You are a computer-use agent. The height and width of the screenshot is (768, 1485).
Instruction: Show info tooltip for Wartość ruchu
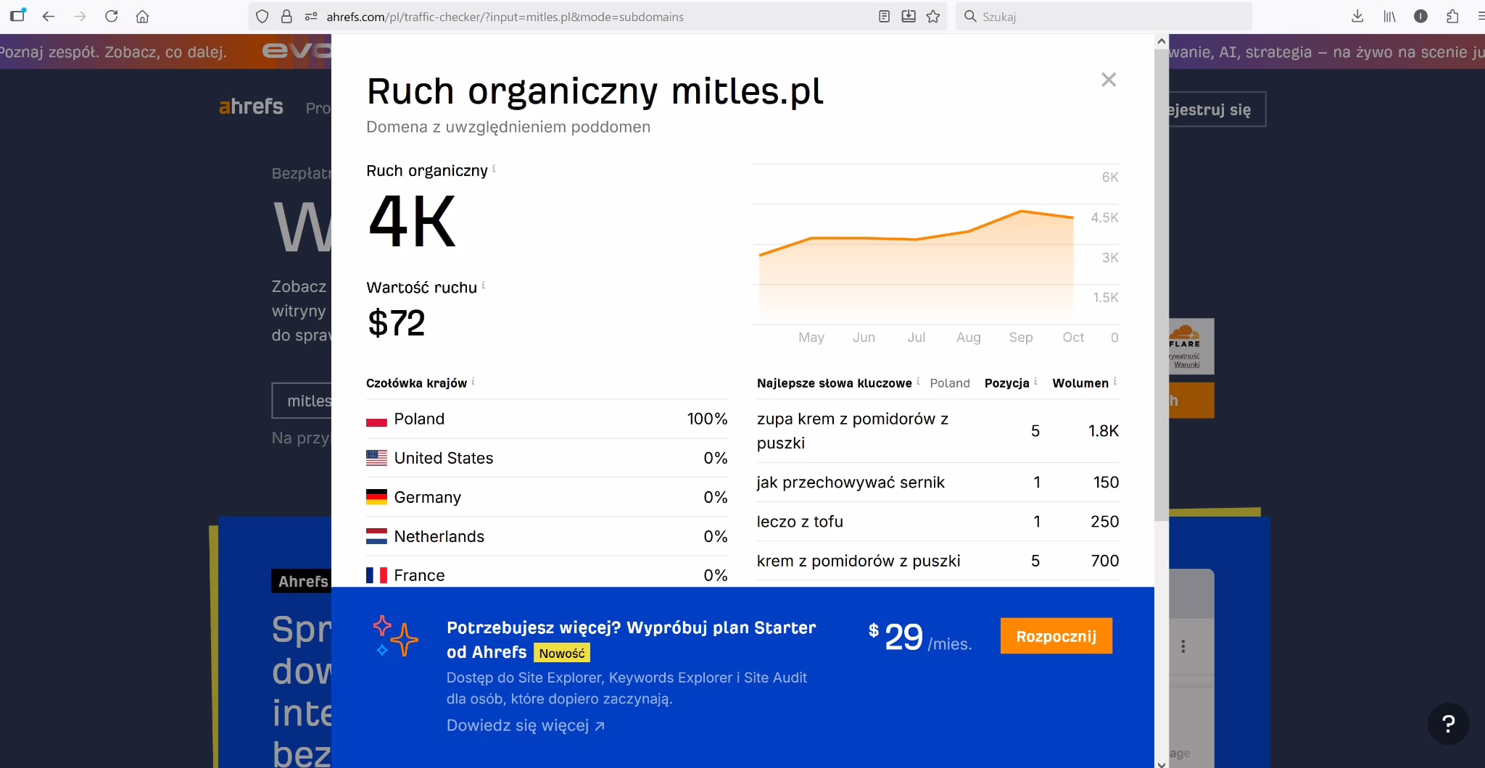click(483, 285)
